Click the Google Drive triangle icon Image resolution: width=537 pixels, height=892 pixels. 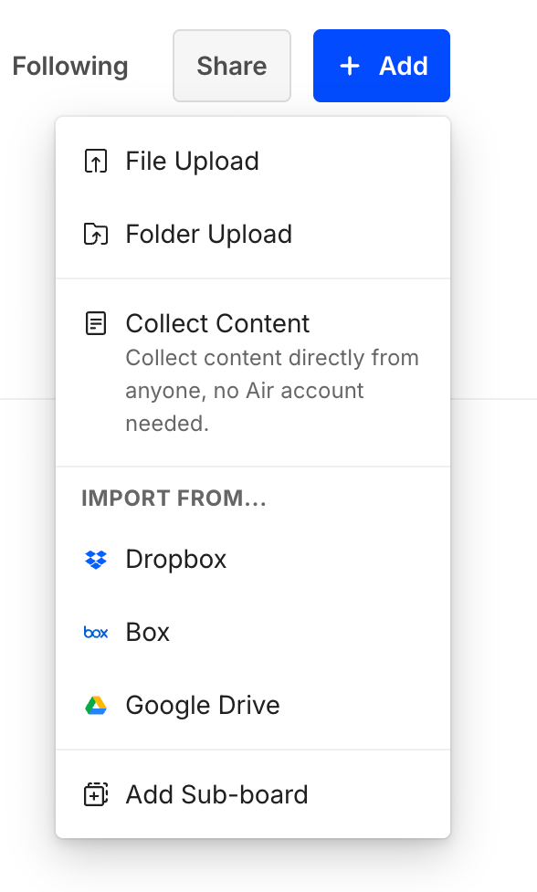[95, 705]
